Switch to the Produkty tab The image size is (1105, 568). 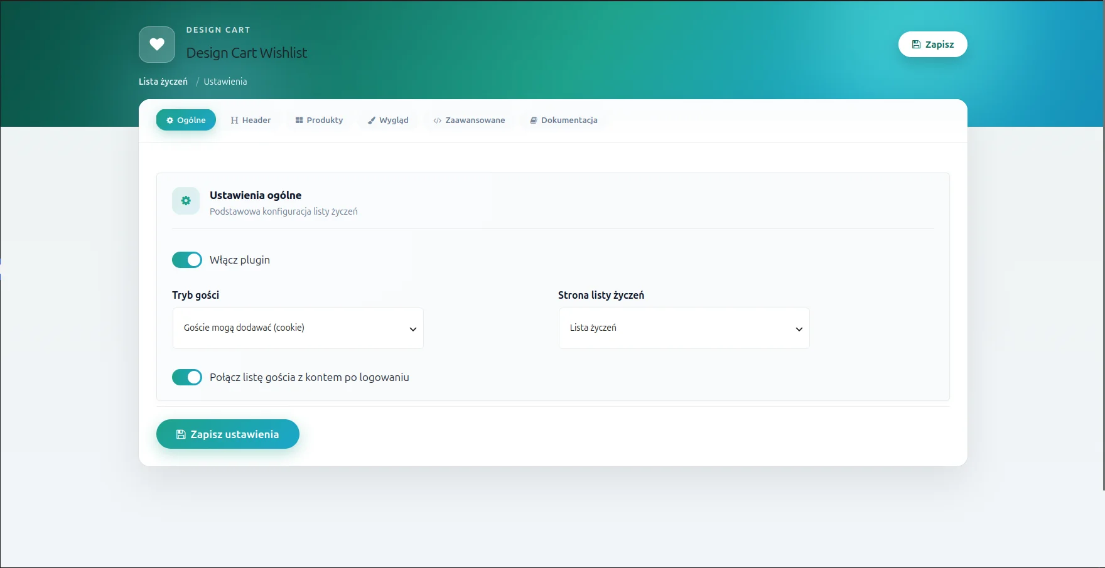pyautogui.click(x=319, y=120)
